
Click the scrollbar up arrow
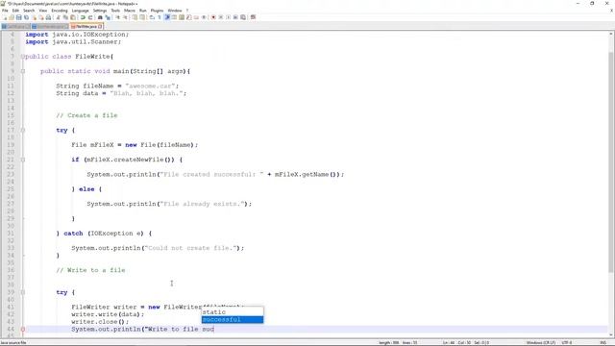pyautogui.click(x=611, y=35)
